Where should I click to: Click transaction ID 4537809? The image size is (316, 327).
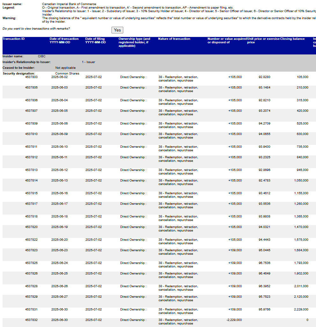pyautogui.click(x=31, y=124)
